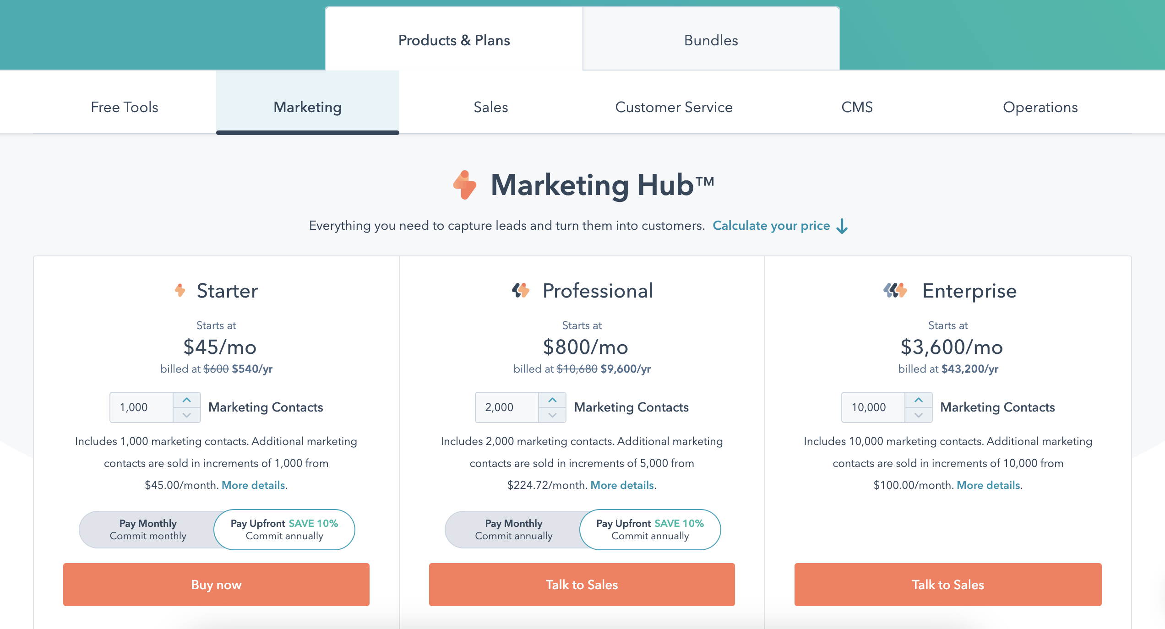Open More details link under Professional

622,485
